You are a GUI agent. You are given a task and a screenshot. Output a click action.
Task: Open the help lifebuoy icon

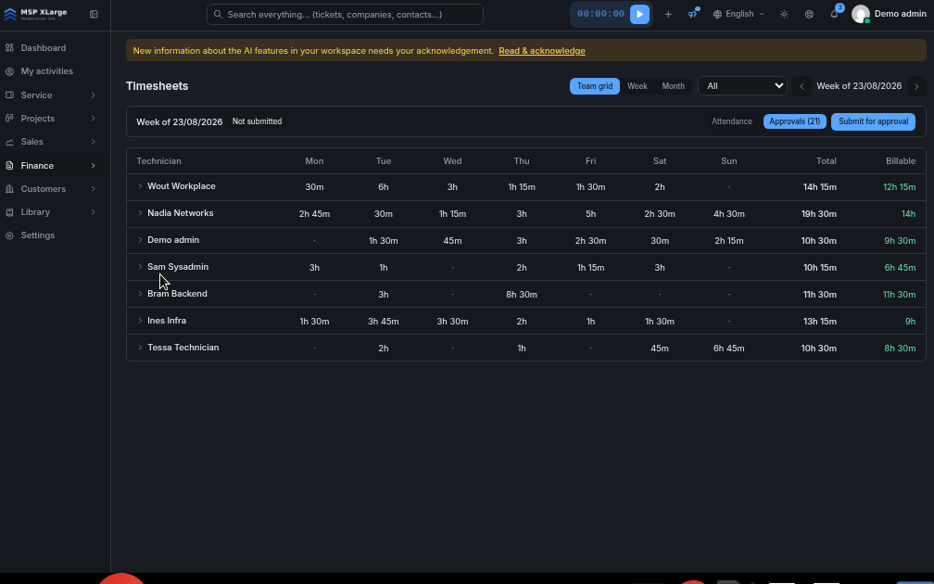809,14
